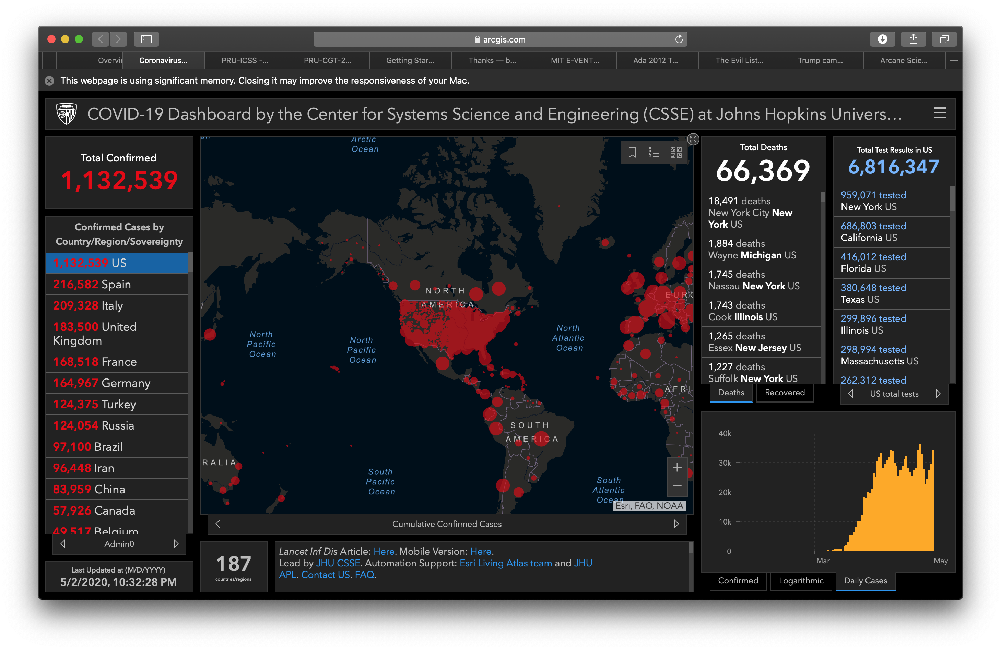Viewport: 1001px width, 650px height.
Task: Select New York City deaths entry
Action: (x=761, y=213)
